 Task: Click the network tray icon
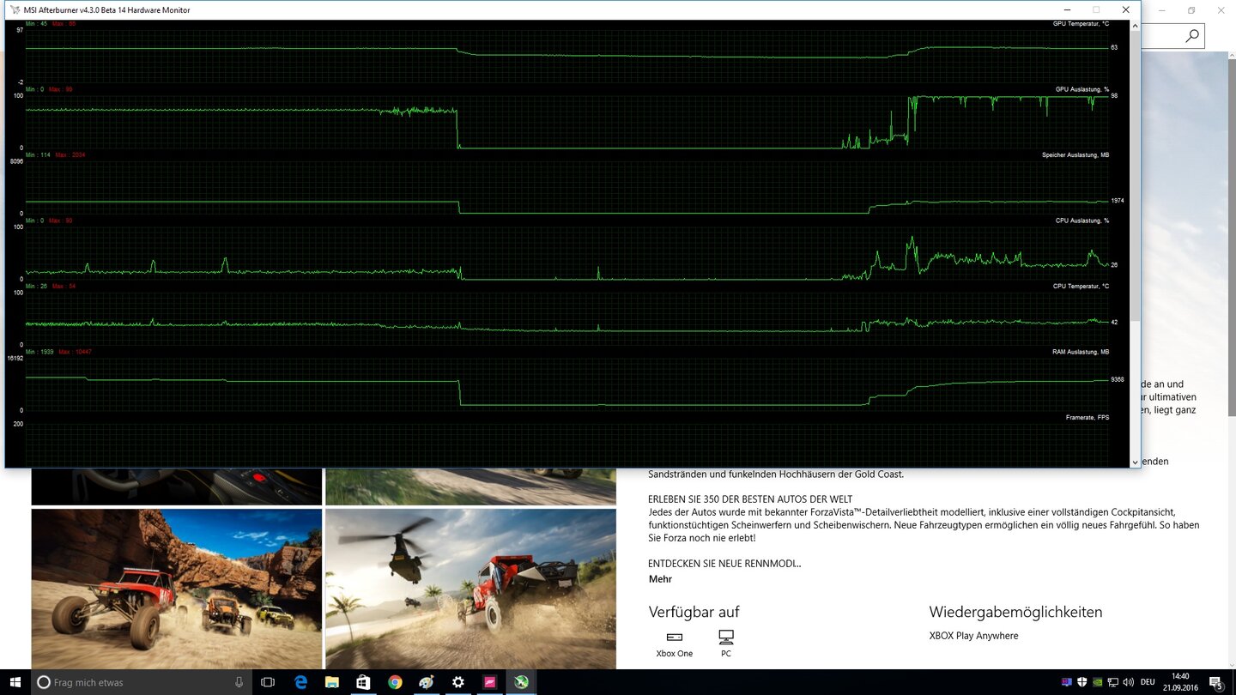pos(1113,682)
